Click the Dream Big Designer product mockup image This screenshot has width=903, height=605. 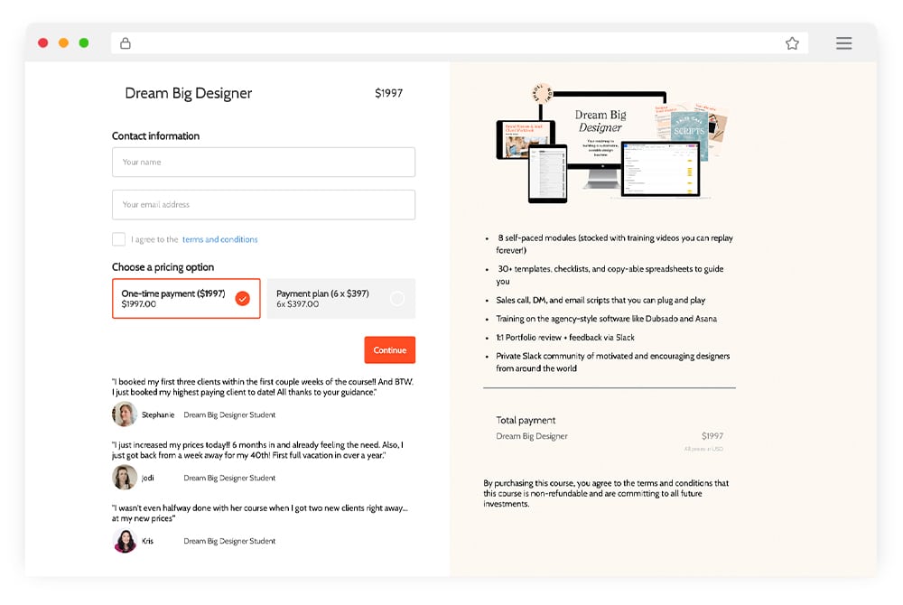coord(611,144)
